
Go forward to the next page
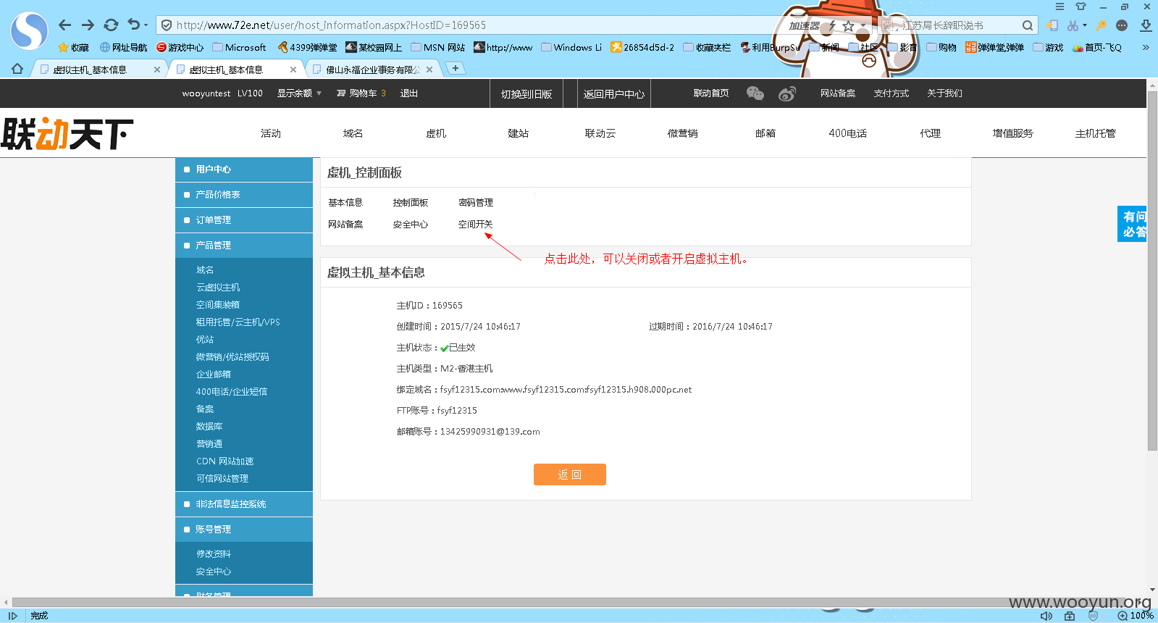88,25
